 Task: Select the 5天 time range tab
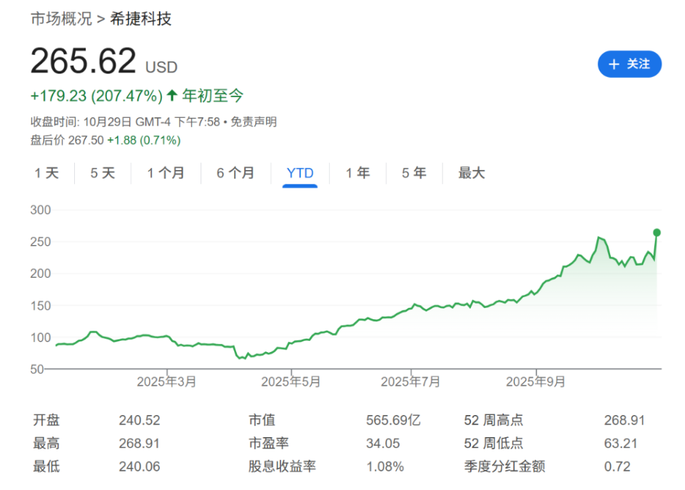point(102,173)
